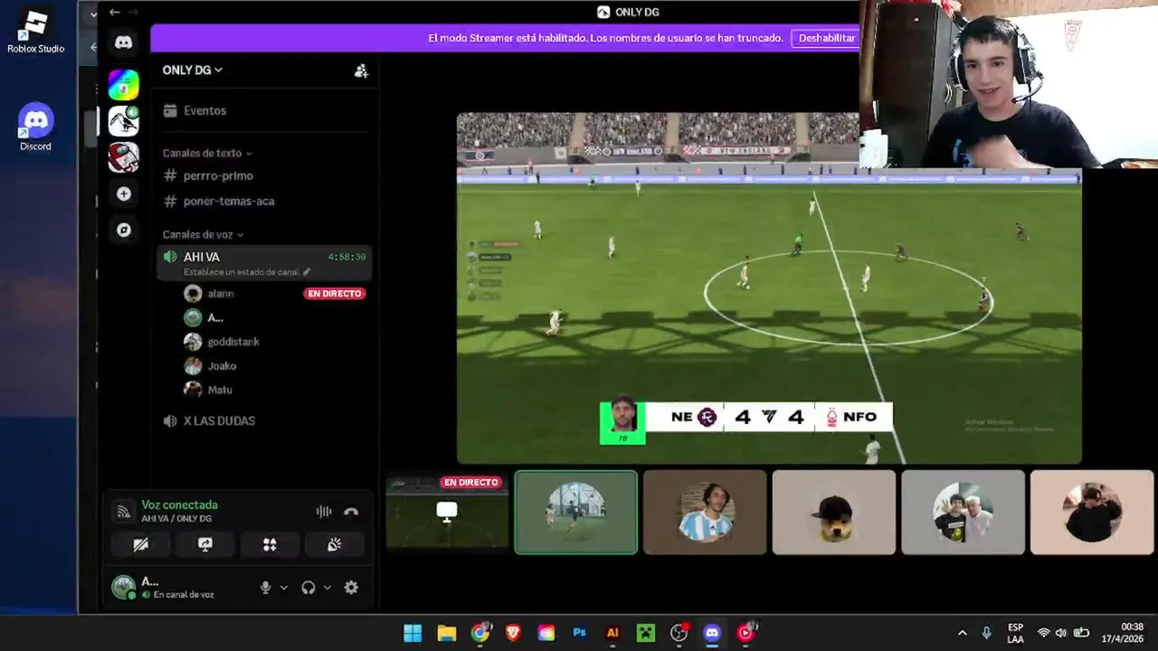The height and width of the screenshot is (651, 1158).
Task: Show hidden system tray icons arrow
Action: [962, 633]
